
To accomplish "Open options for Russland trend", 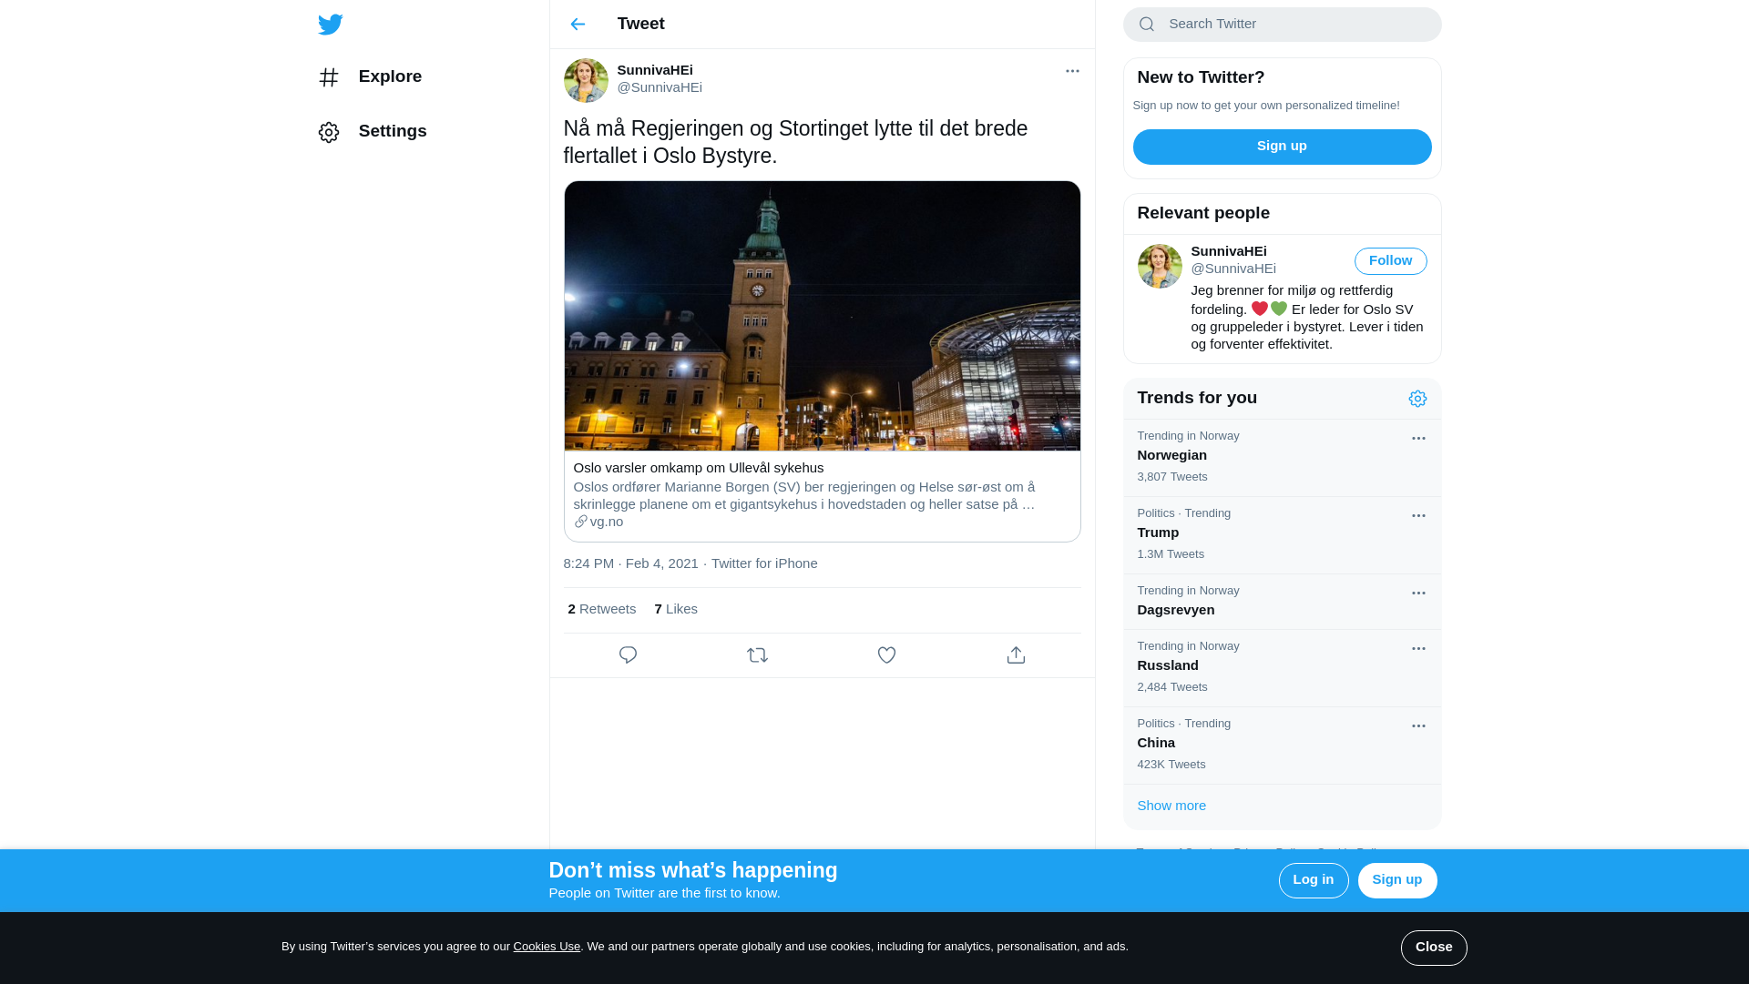I will coord(1418,649).
